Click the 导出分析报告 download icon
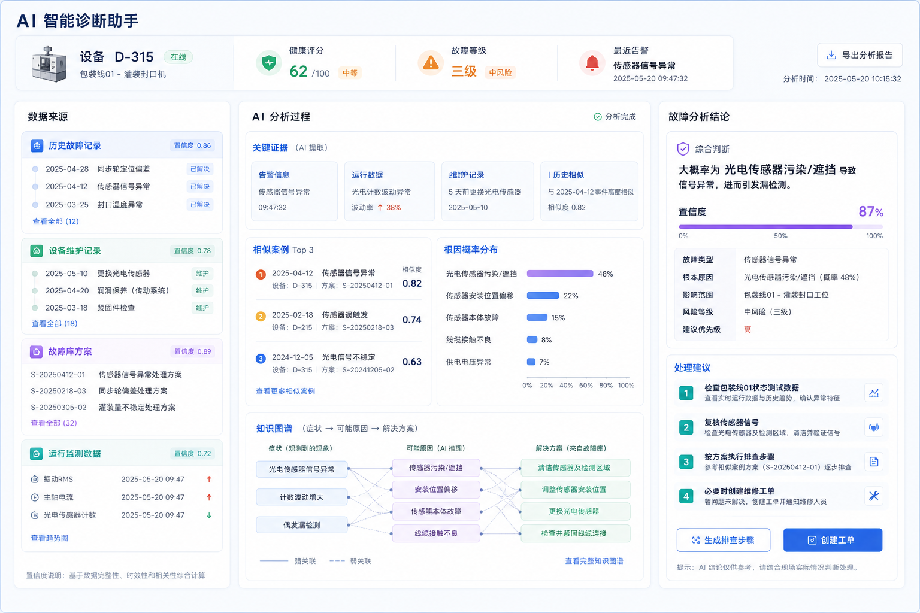920x613 pixels. 831,55
